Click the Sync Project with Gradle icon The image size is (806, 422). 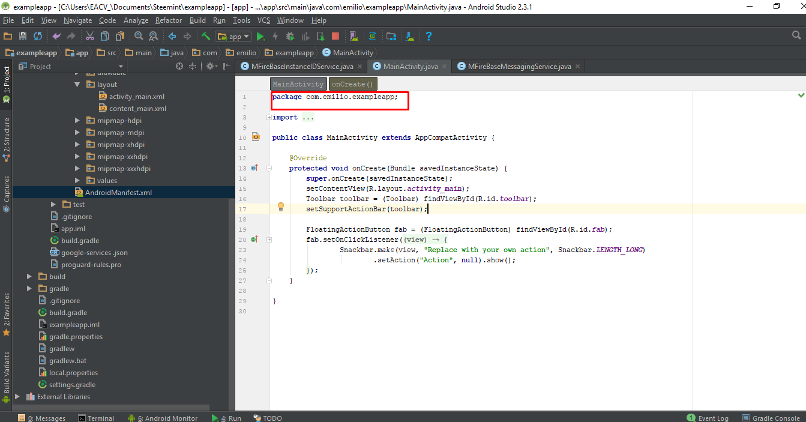coord(372,37)
